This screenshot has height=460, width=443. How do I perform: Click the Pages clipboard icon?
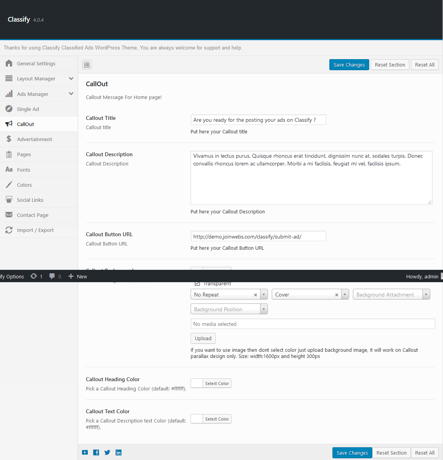point(9,154)
